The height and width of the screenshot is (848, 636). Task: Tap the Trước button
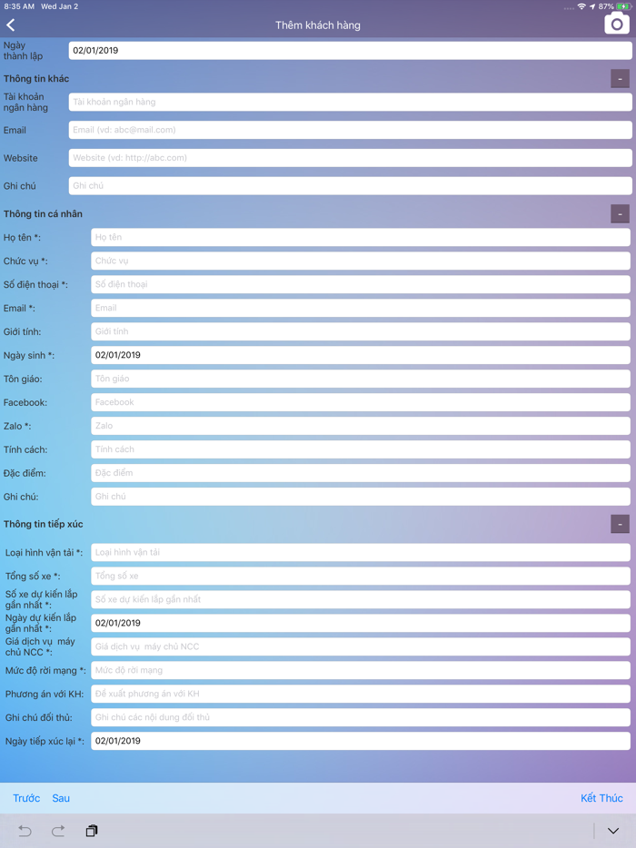click(26, 798)
